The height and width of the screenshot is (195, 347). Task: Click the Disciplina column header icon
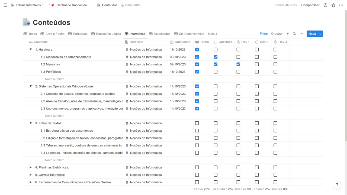point(126,42)
